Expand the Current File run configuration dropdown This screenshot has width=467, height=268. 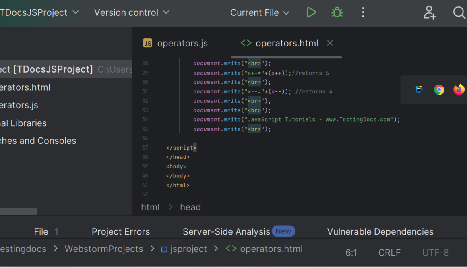[x=260, y=13]
